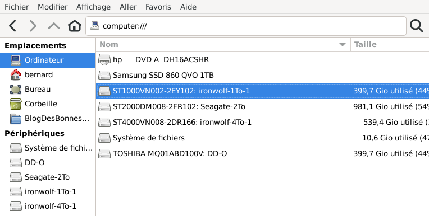This screenshot has height=216, width=429.
Task: Click the hp DVD drive icon
Action: tap(104, 59)
